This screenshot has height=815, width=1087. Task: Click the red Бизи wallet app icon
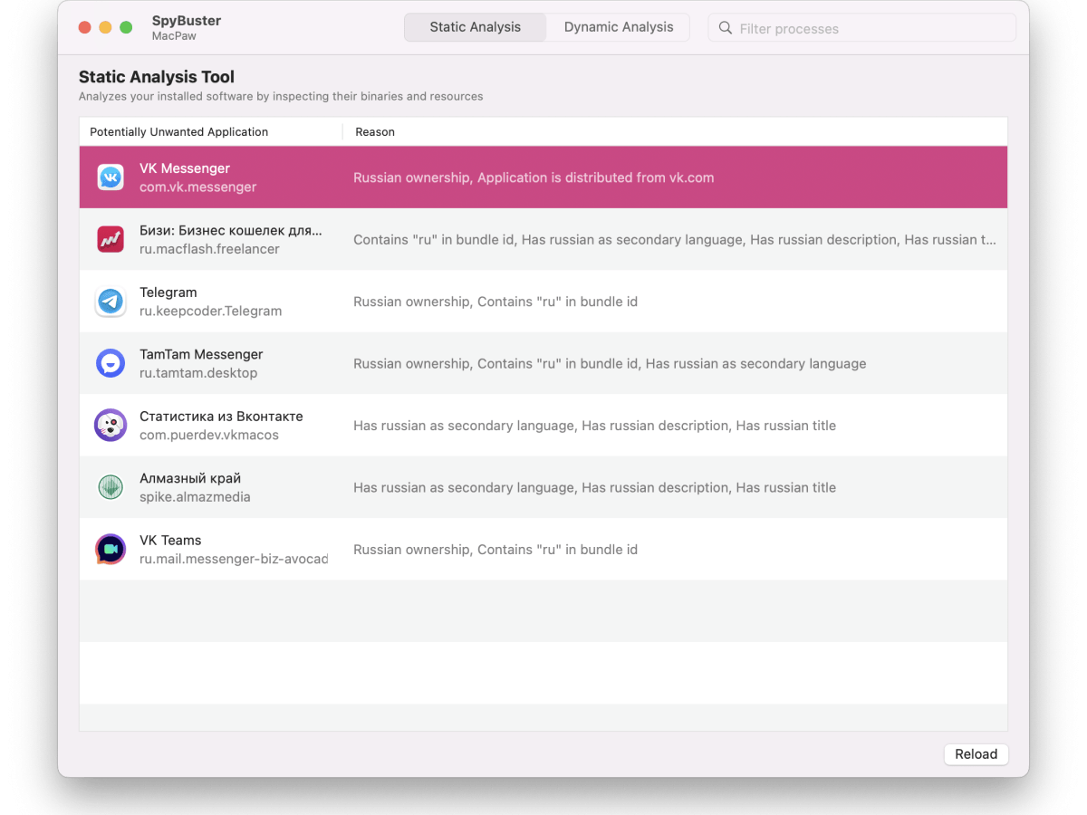[x=111, y=240]
